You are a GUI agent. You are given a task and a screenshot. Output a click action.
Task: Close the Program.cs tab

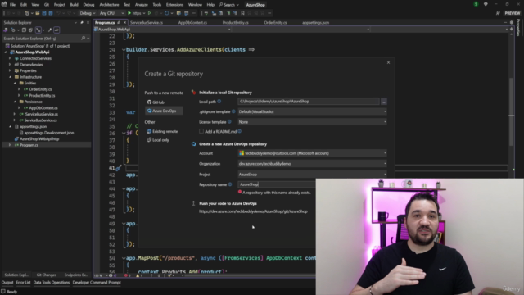(124, 23)
